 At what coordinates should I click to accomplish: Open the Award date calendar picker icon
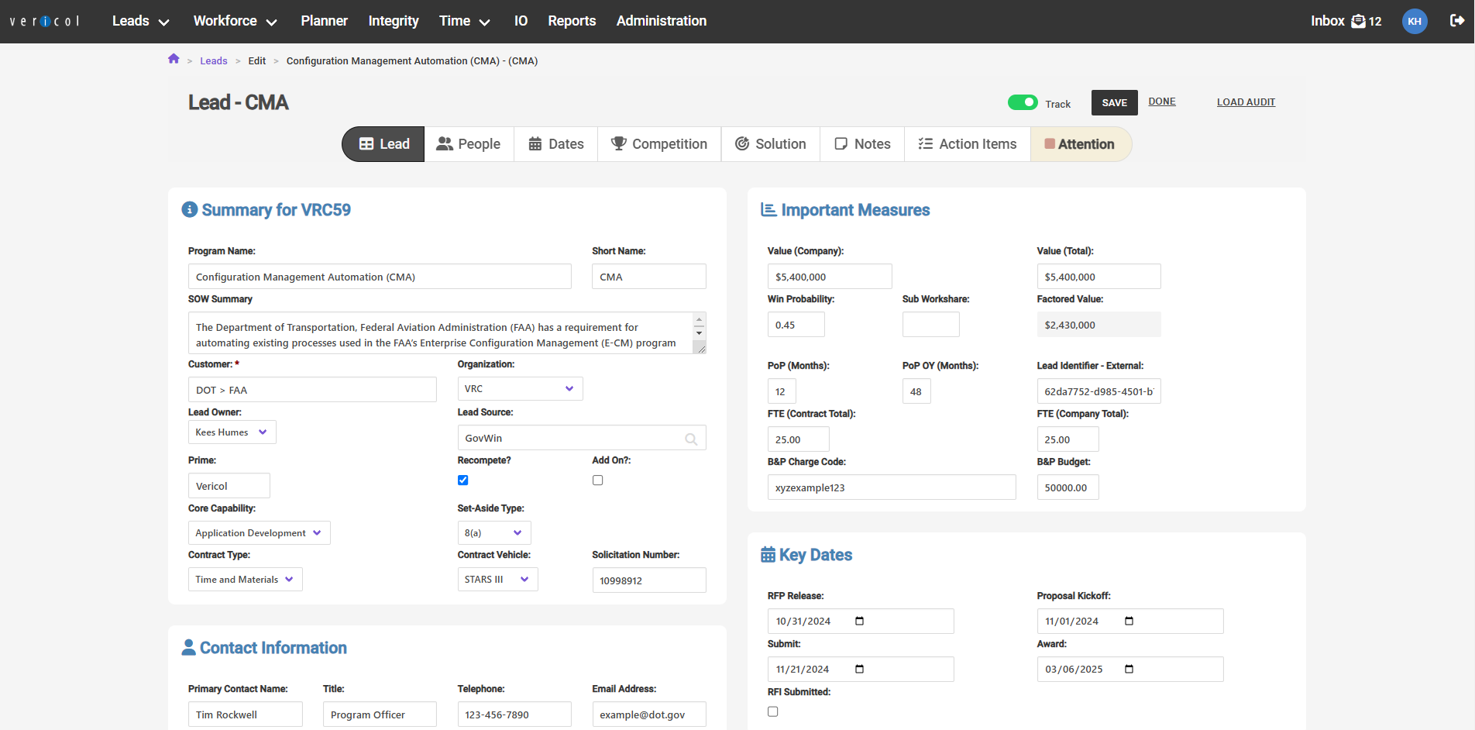(1129, 669)
